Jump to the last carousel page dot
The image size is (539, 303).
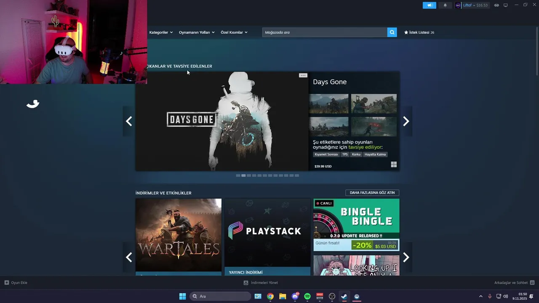[x=297, y=175]
